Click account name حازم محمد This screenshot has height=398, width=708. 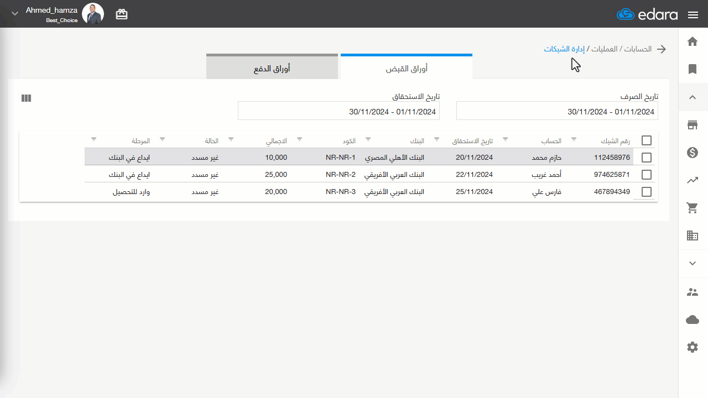(546, 158)
